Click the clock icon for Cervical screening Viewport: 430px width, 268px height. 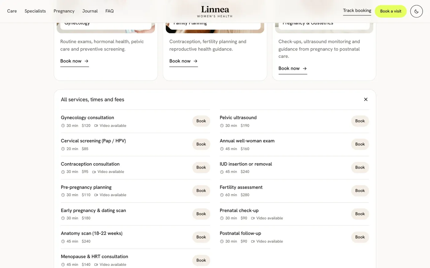pos(63,149)
